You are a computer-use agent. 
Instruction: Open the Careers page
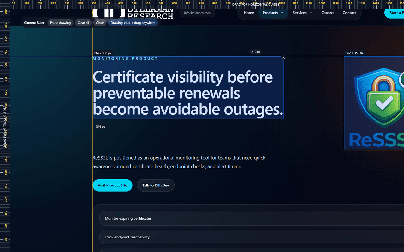coord(328,13)
